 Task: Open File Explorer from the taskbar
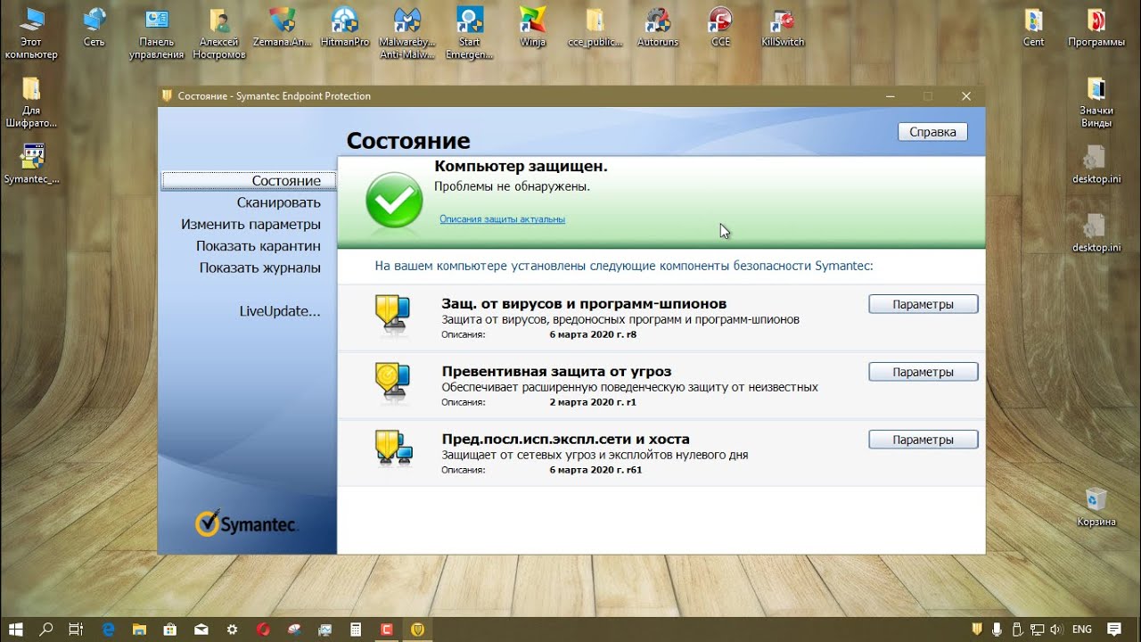click(140, 629)
